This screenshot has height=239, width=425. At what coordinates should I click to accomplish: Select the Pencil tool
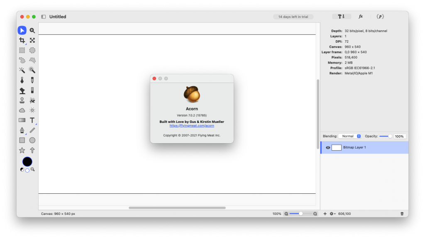[x=32, y=80]
